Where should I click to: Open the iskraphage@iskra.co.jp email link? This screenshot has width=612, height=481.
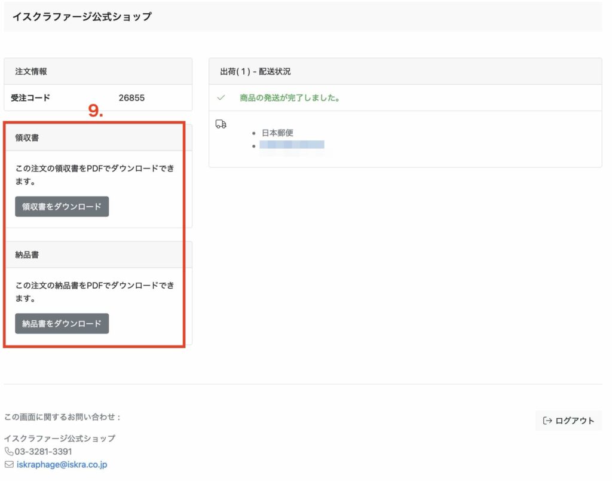tap(62, 465)
